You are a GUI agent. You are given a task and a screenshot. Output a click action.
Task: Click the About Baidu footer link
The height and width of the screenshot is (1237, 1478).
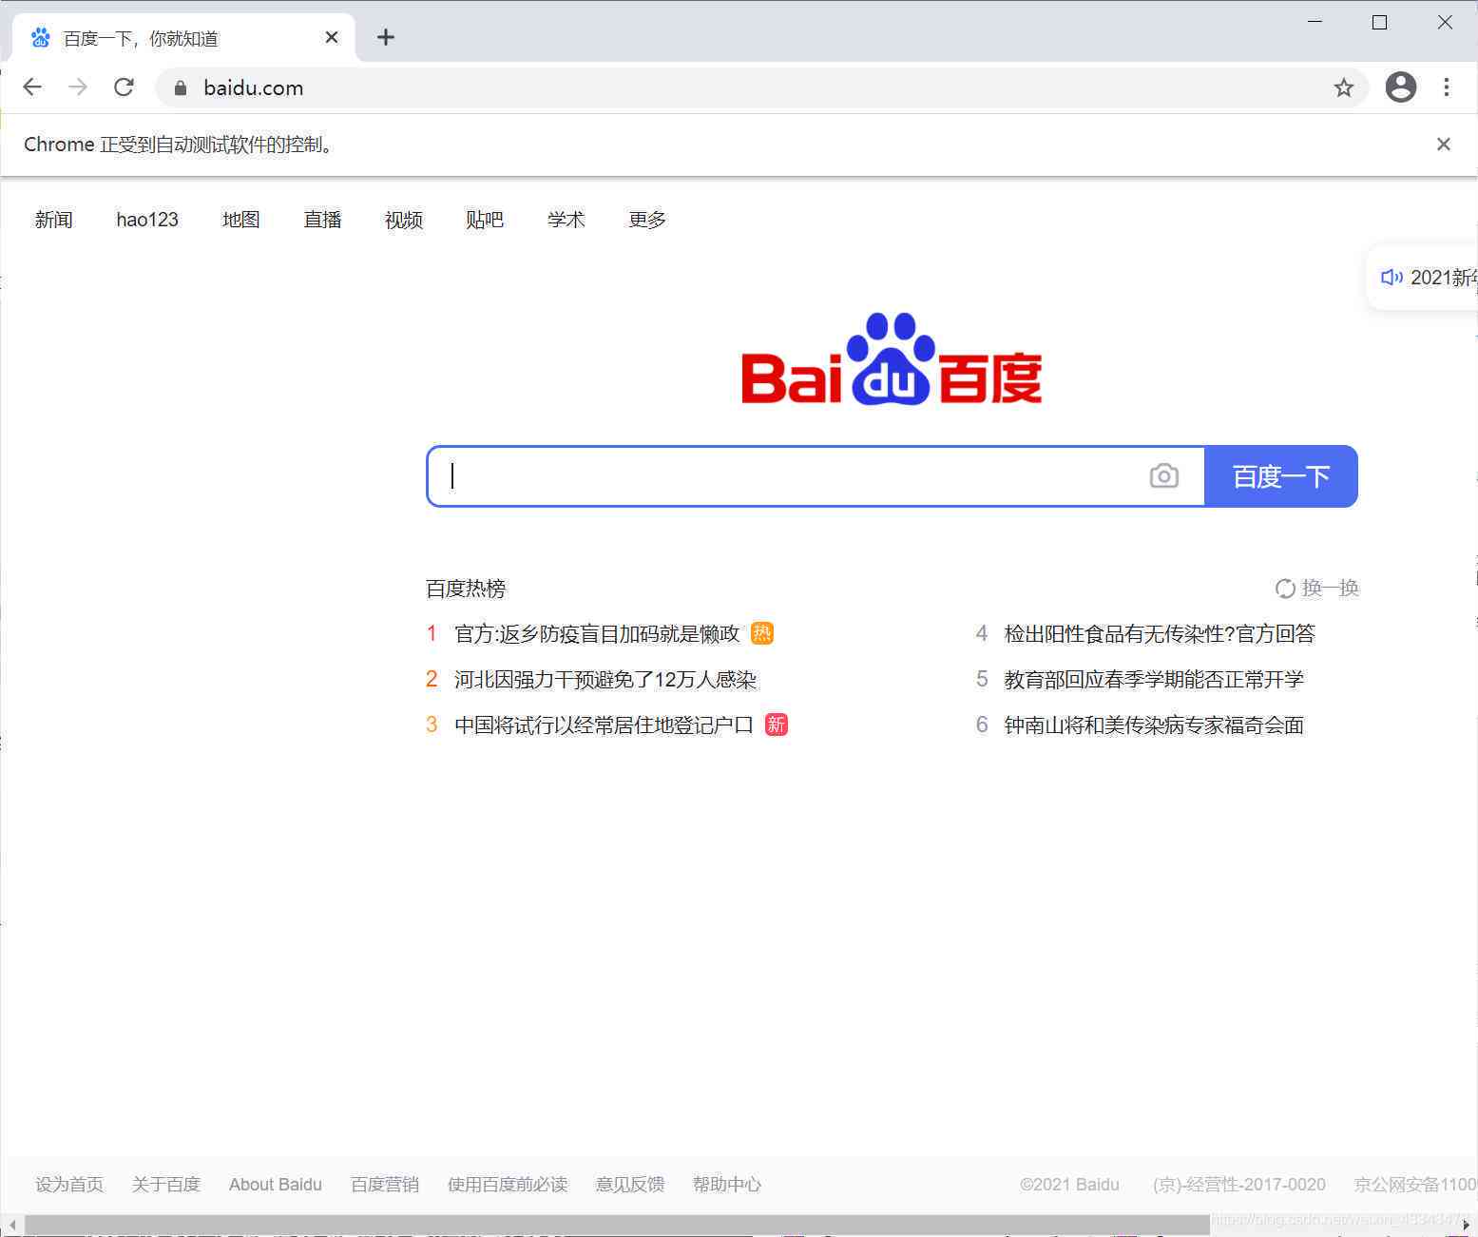pos(276,1184)
